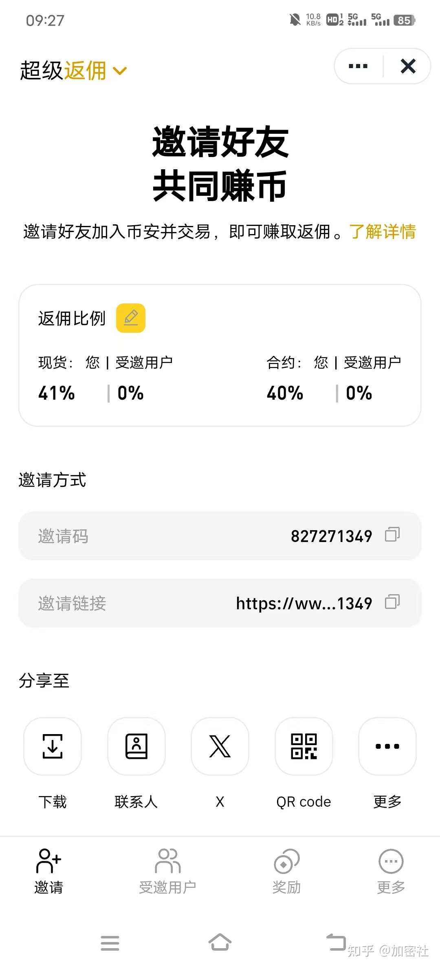Viewport: 440px width, 969px height.
Task: Share to contacts via address book icon
Action: [x=136, y=746]
